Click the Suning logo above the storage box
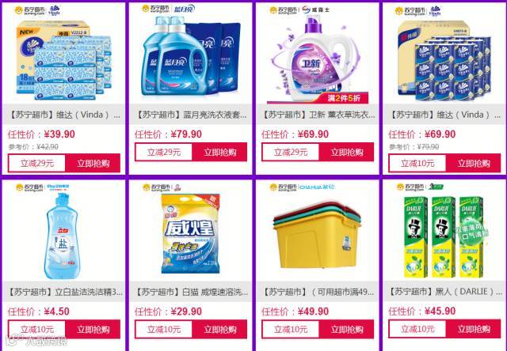 tap(283, 187)
